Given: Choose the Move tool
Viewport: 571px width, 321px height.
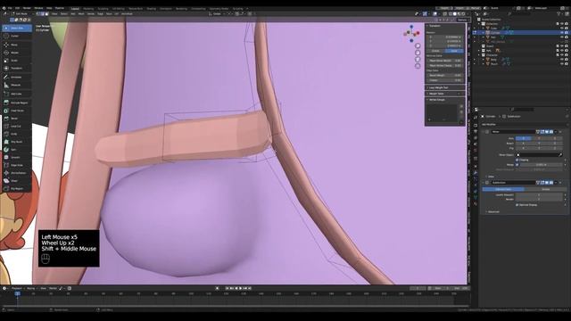Looking at the screenshot, I should coord(17,45).
